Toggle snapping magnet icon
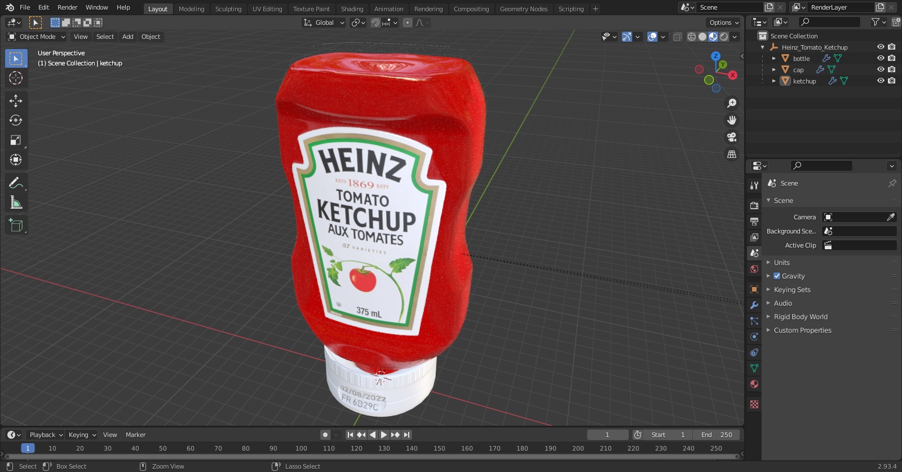 tap(375, 23)
